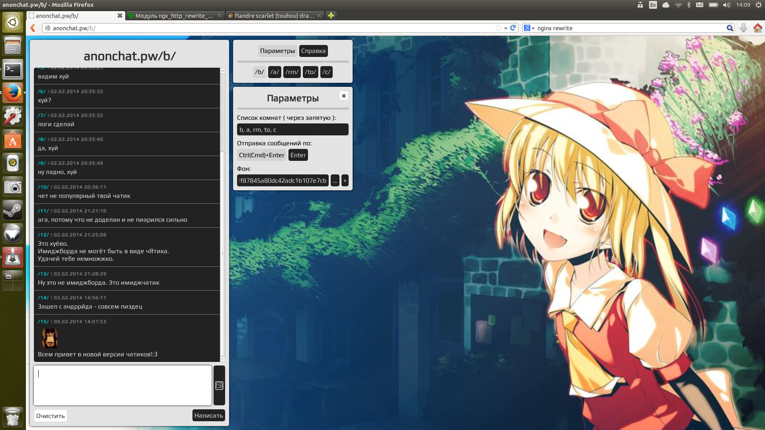Open the session power gear menu

(758, 5)
